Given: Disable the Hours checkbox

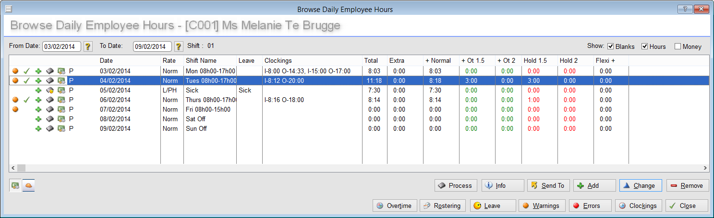Looking at the screenshot, I should pos(645,46).
